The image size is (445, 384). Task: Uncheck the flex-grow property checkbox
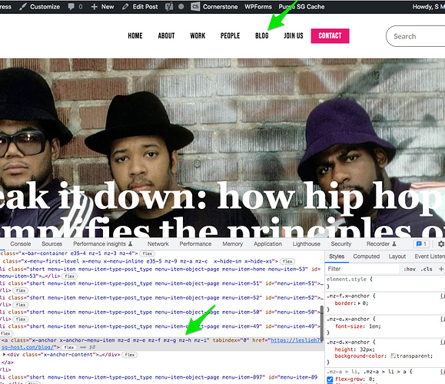[330, 379]
